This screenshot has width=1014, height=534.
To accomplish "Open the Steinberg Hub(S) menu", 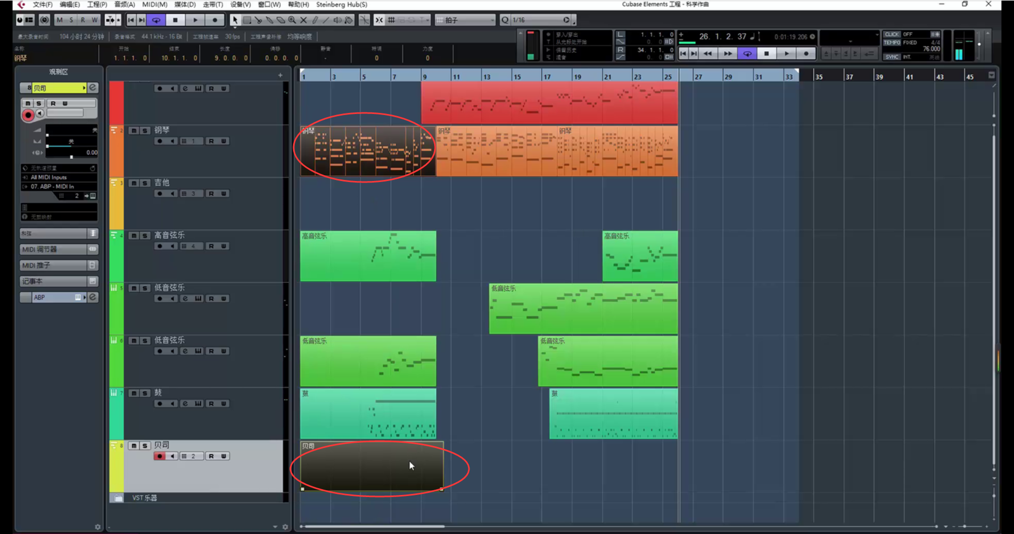I will (x=342, y=5).
